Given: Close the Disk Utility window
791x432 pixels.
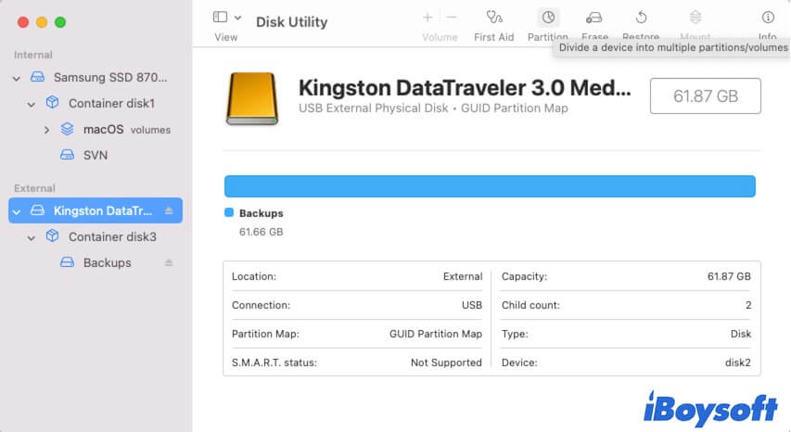Looking at the screenshot, I should click(23, 22).
